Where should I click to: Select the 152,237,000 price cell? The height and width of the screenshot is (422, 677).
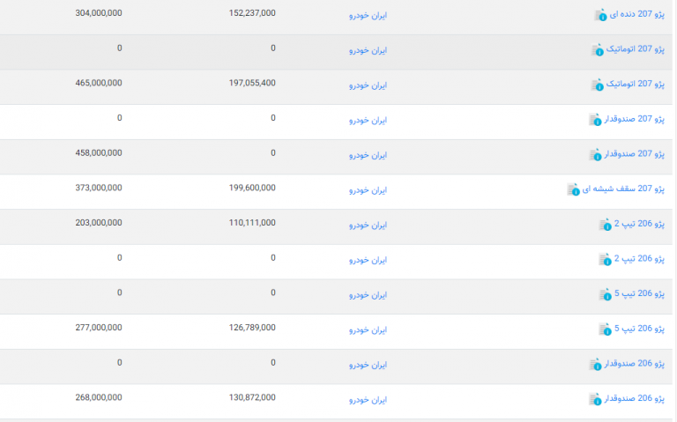click(252, 13)
